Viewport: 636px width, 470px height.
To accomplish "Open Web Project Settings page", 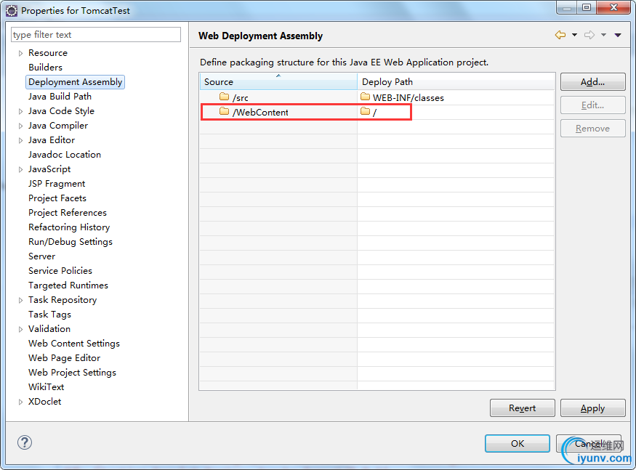I will tap(72, 373).
